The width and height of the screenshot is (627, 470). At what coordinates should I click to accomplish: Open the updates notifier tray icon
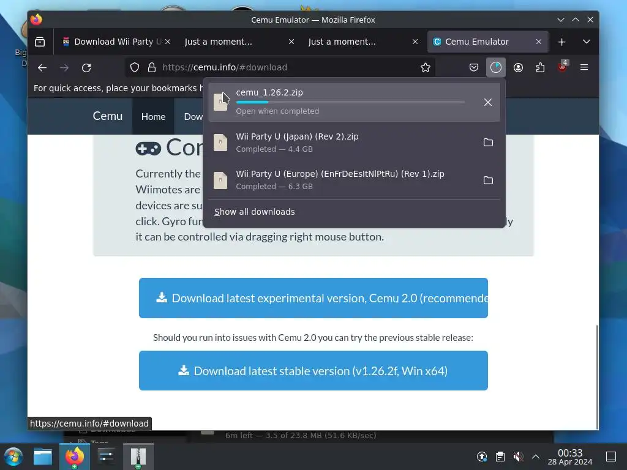coord(482,457)
